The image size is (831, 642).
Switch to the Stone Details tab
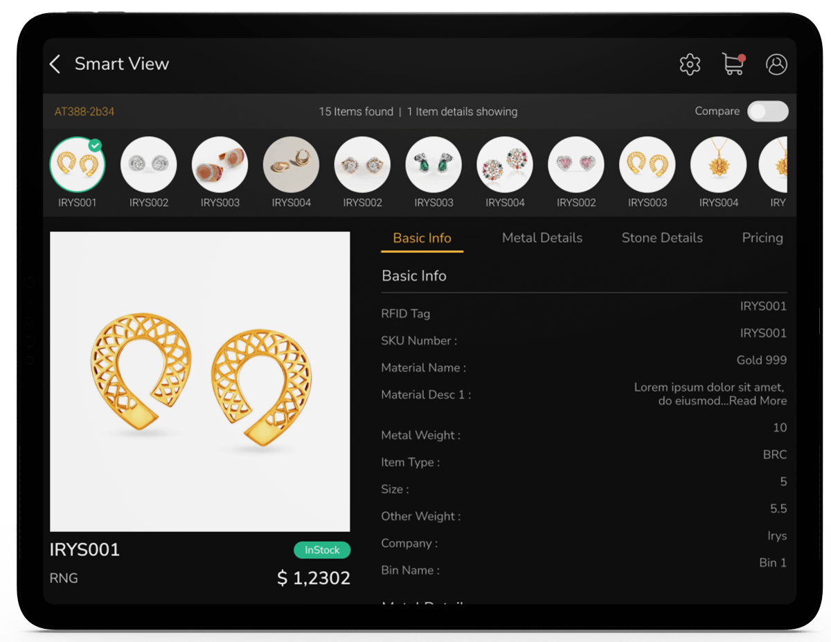[x=661, y=238]
